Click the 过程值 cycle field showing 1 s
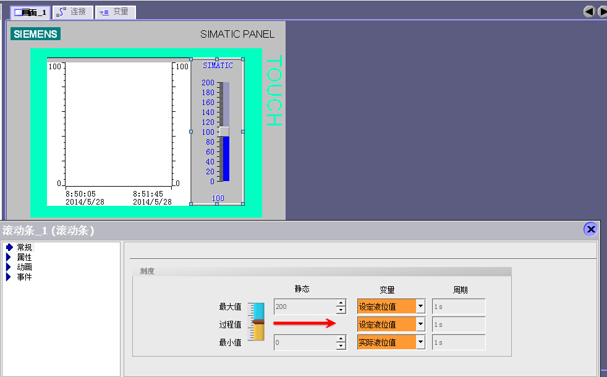 coord(459,324)
